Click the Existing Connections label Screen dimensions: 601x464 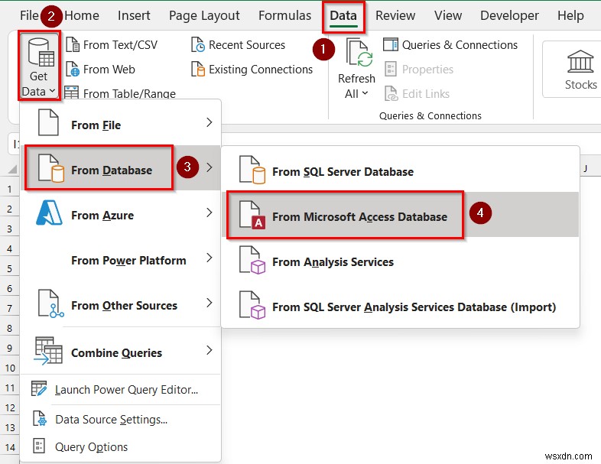point(261,70)
